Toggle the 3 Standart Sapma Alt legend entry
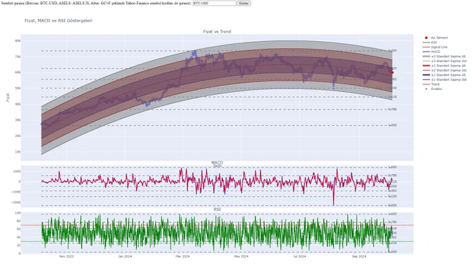 (x=445, y=57)
